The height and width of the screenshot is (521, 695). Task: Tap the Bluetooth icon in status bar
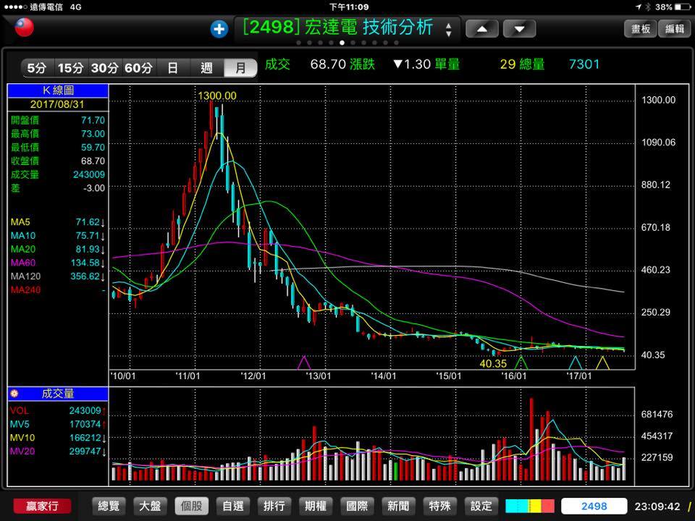[648, 7]
